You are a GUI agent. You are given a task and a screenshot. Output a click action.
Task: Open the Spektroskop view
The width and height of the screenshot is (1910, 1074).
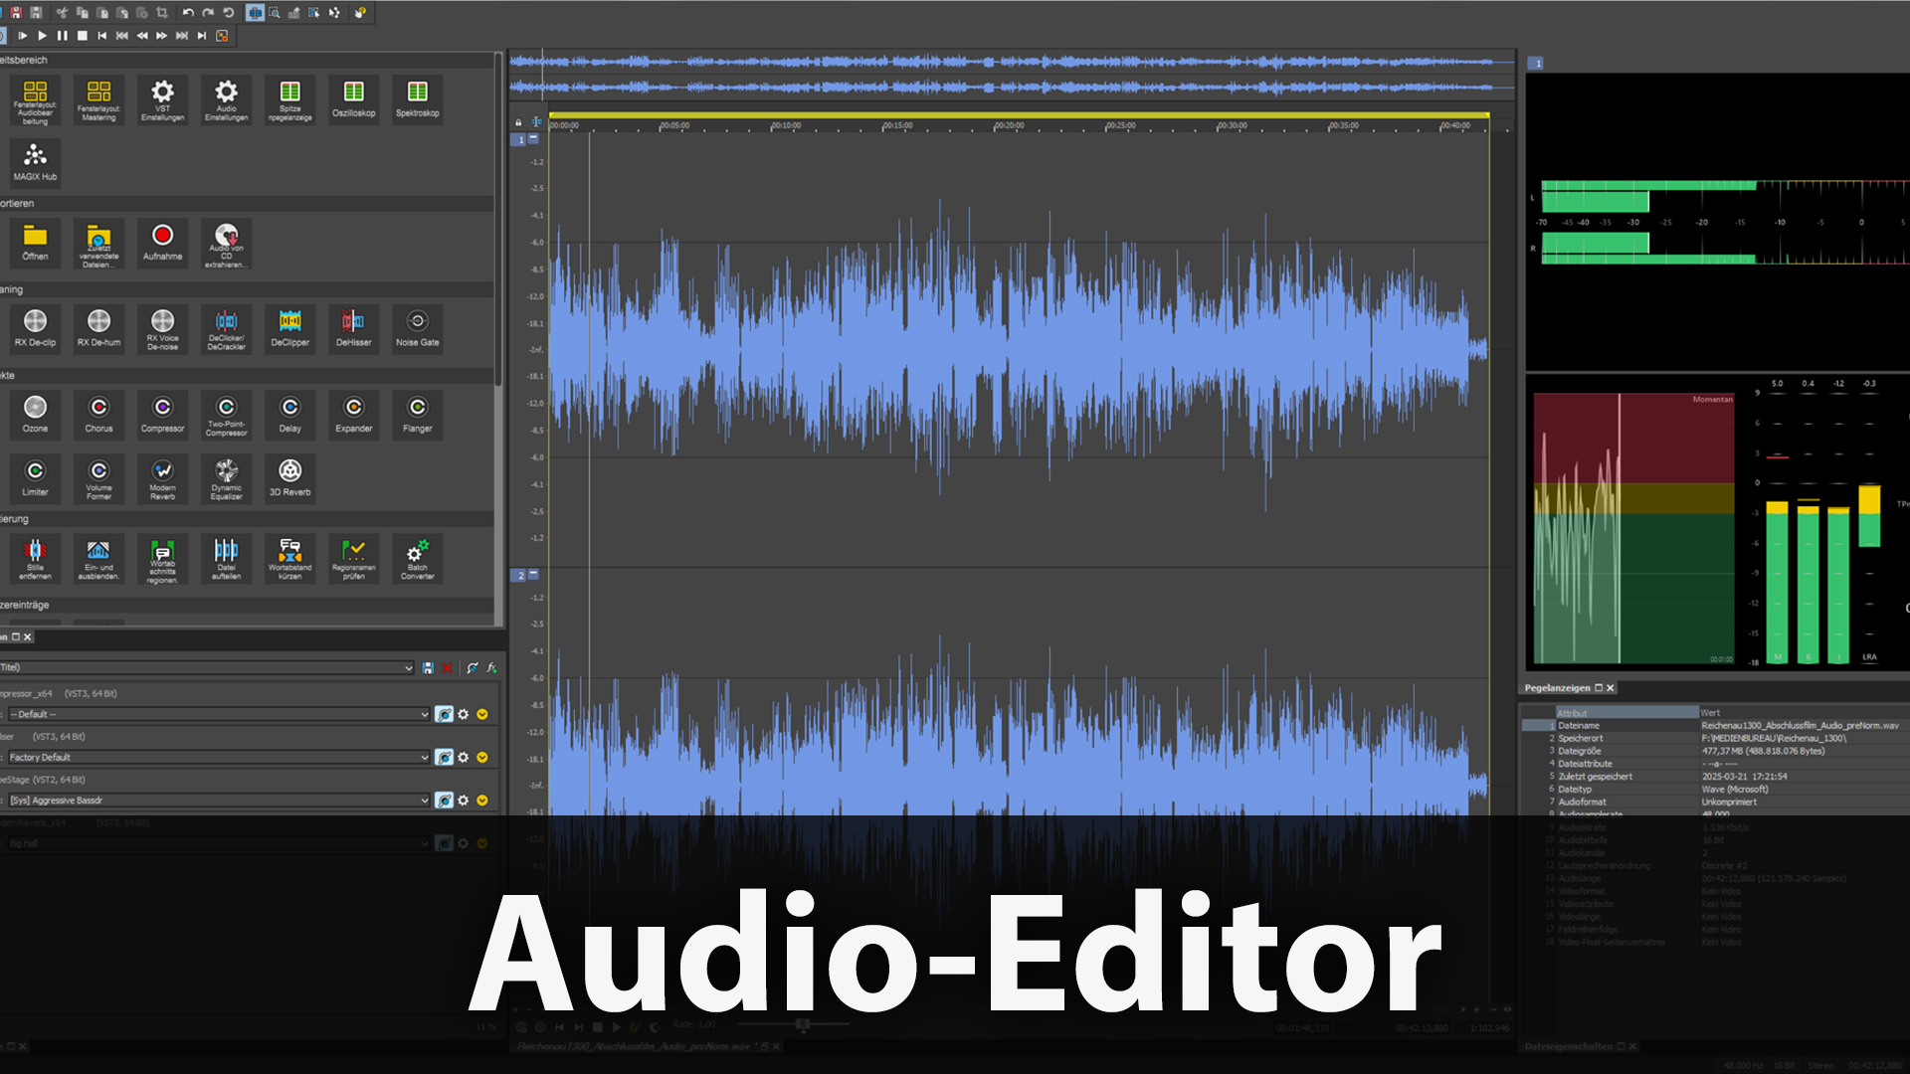coord(417,97)
